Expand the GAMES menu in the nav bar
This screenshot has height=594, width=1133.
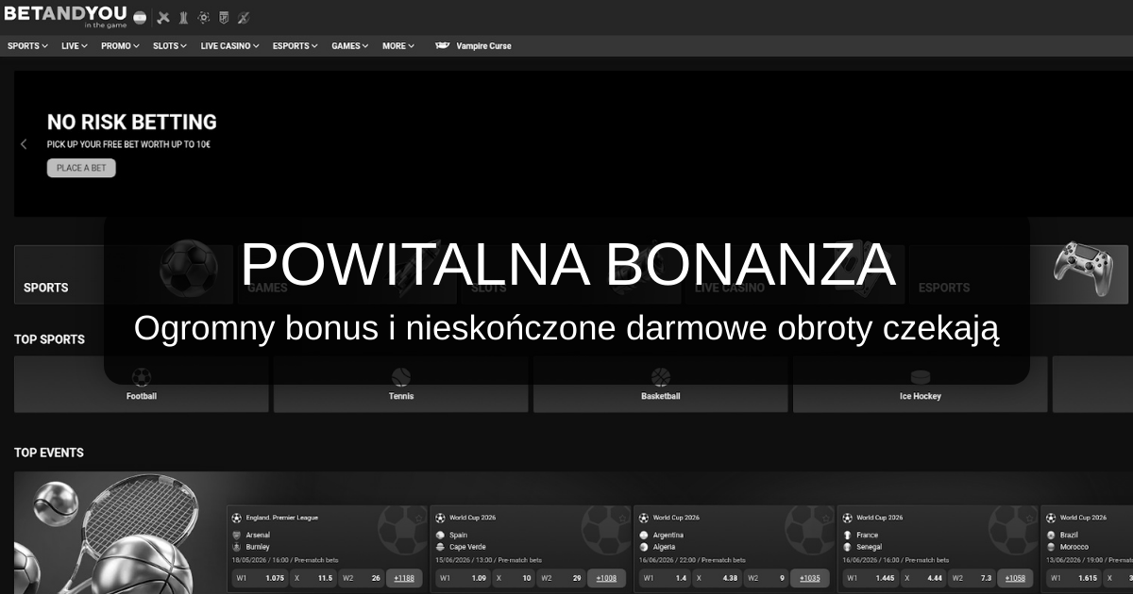click(350, 46)
